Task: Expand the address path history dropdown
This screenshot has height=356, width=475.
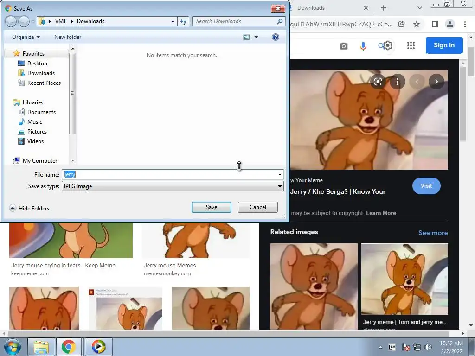Action: click(173, 21)
